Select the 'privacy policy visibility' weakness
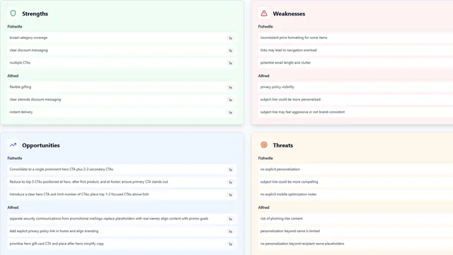 click(x=277, y=86)
